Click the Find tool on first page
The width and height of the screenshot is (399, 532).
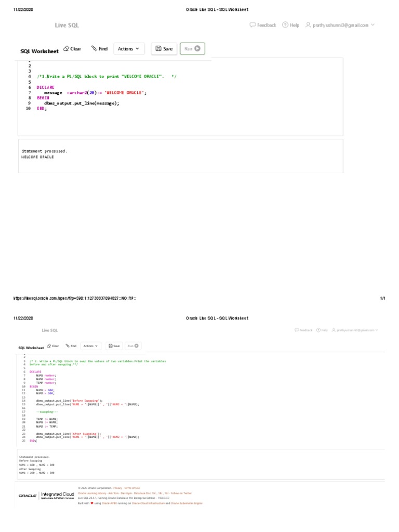[x=99, y=48]
